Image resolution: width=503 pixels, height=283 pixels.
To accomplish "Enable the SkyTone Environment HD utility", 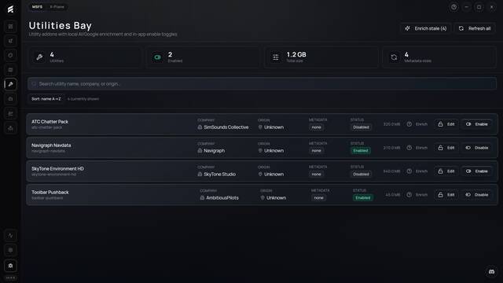I will pos(477,171).
